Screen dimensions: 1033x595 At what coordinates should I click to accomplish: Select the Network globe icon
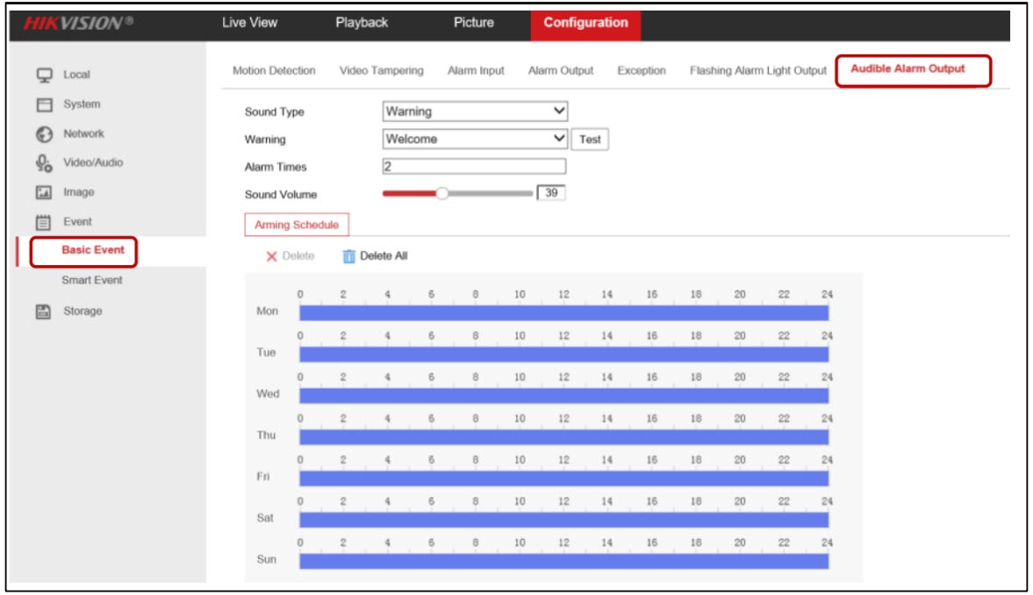point(44,134)
